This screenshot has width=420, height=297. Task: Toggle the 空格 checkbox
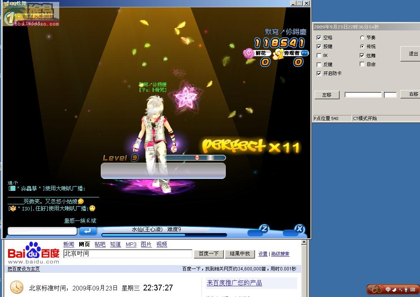(x=319, y=37)
